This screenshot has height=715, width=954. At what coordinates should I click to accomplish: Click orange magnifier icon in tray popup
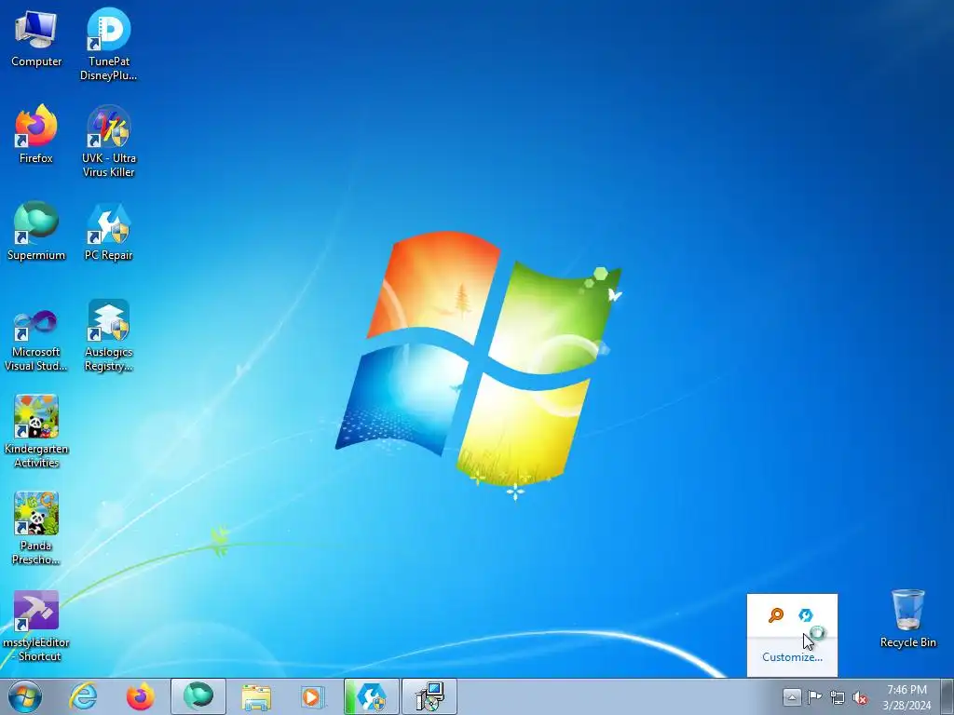click(x=776, y=615)
